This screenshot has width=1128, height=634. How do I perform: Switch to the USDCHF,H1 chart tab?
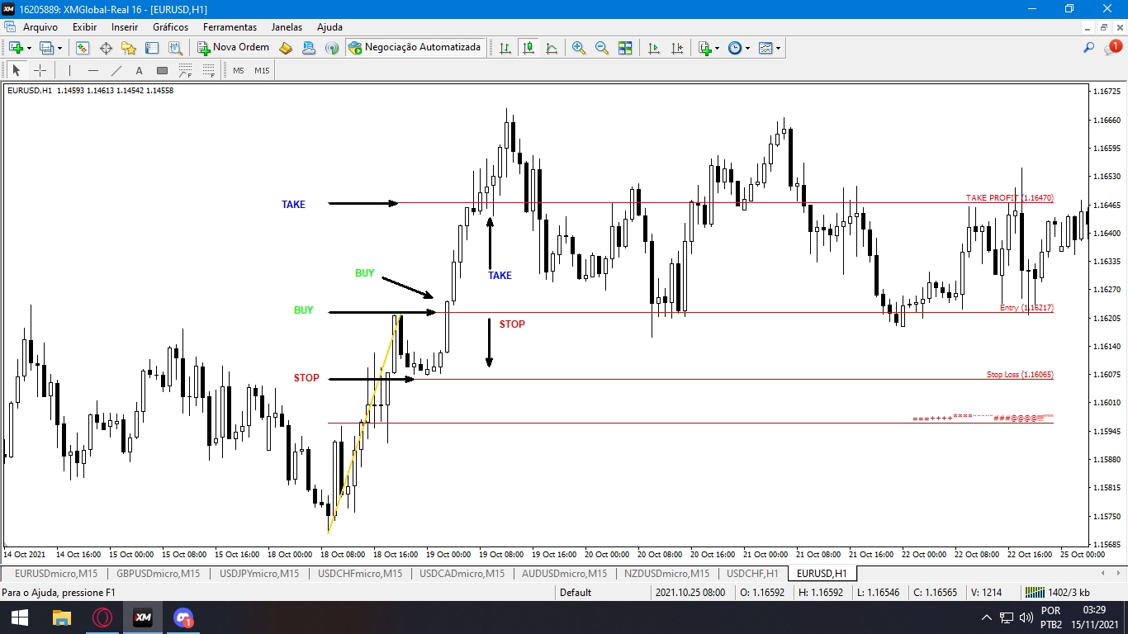click(x=752, y=573)
